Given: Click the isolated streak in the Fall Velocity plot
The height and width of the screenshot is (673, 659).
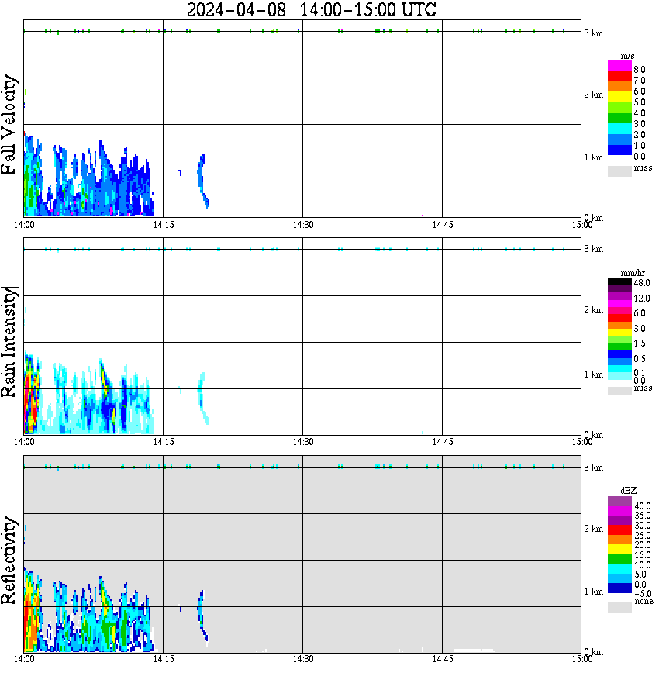Looking at the screenshot, I should pos(203,180).
